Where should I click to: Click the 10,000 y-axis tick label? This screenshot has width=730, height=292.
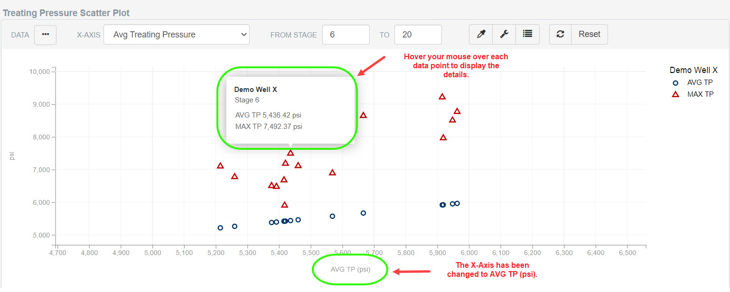[40, 72]
